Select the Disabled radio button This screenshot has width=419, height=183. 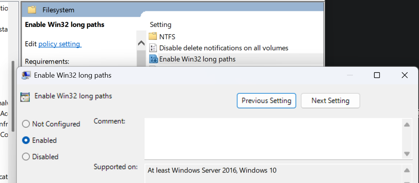click(x=26, y=156)
